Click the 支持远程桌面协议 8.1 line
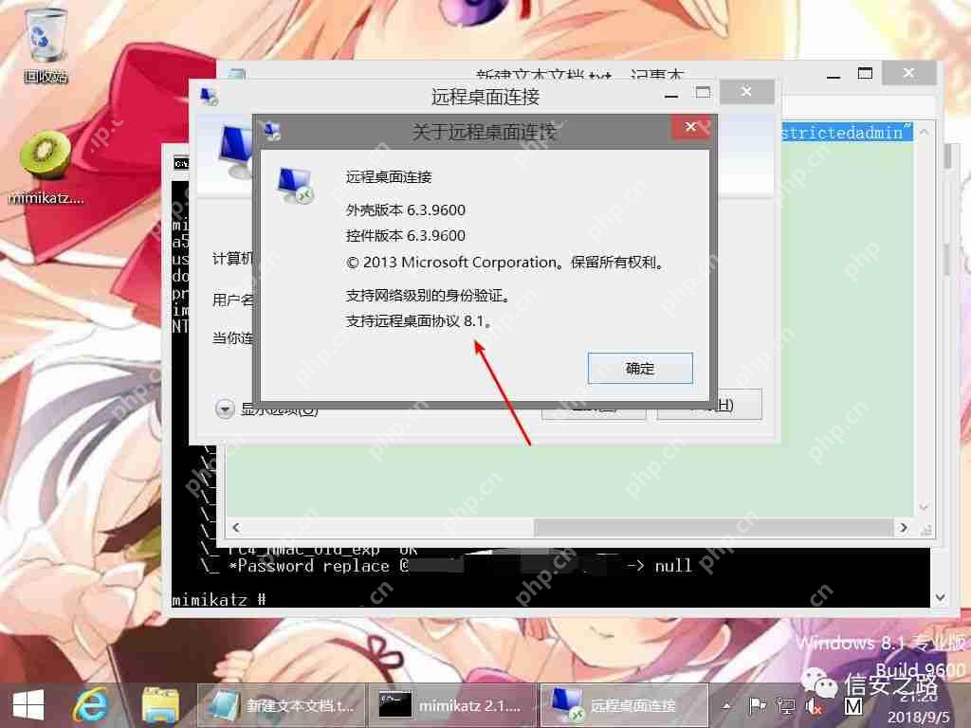Image resolution: width=971 pixels, height=728 pixels. point(418,320)
